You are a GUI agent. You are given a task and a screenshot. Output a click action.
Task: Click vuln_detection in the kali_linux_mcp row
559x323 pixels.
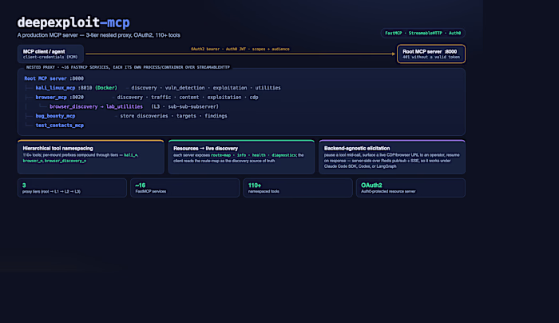184,88
